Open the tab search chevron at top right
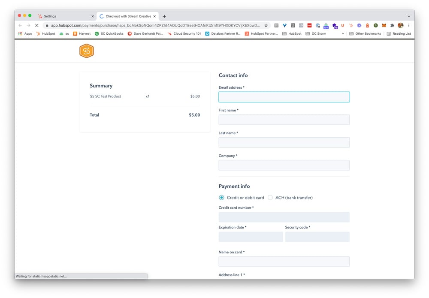The image size is (429, 298). click(x=408, y=15)
